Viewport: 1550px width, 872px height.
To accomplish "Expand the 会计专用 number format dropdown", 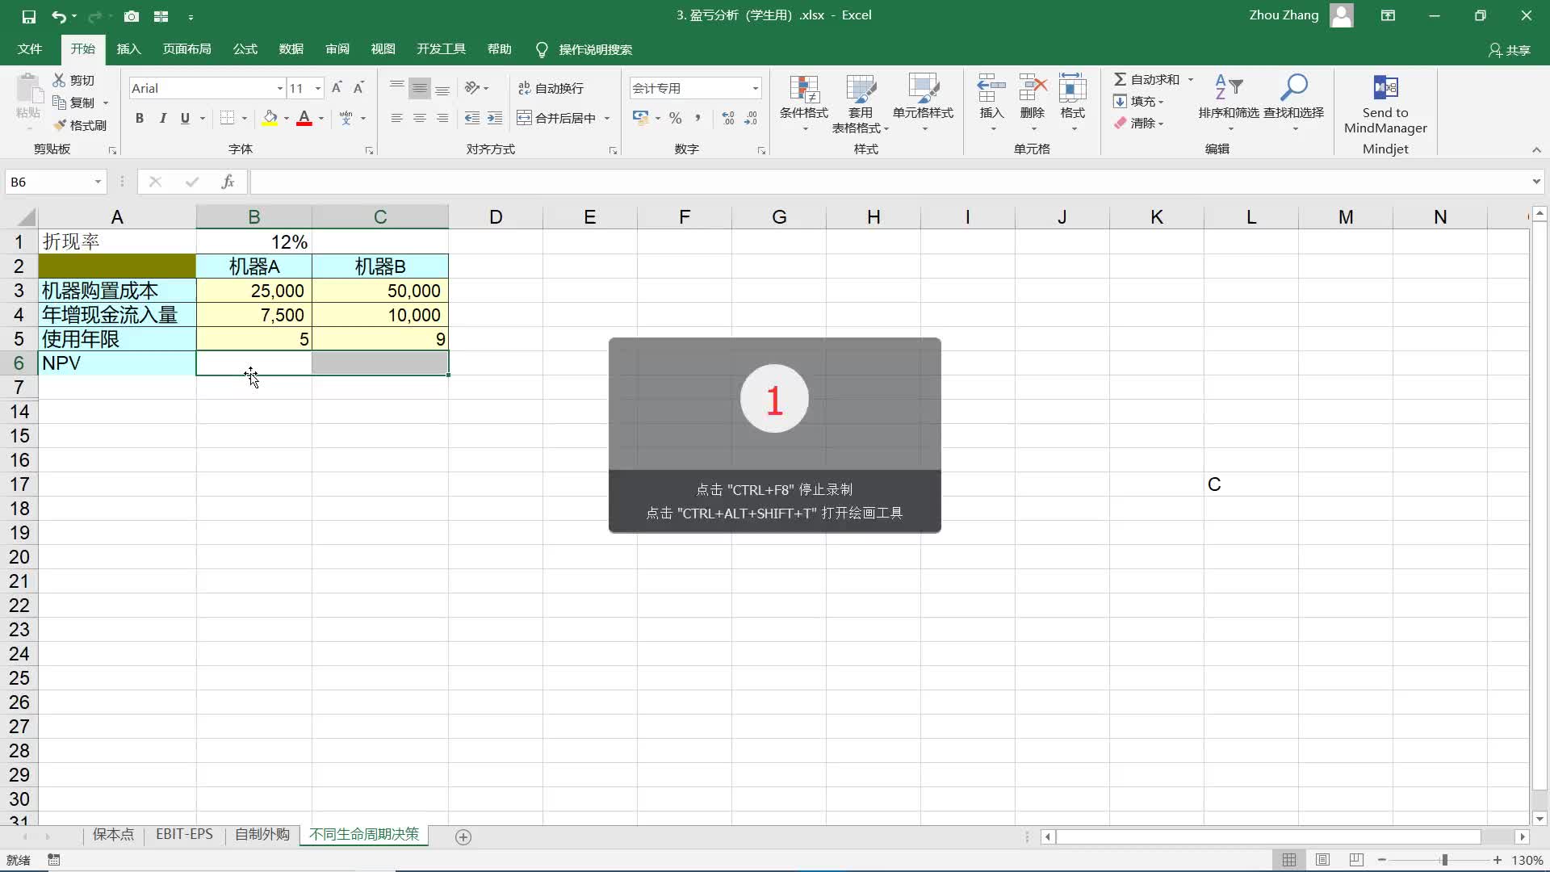I will point(755,88).
